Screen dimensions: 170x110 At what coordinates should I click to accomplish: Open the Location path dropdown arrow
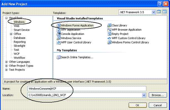point(144,95)
